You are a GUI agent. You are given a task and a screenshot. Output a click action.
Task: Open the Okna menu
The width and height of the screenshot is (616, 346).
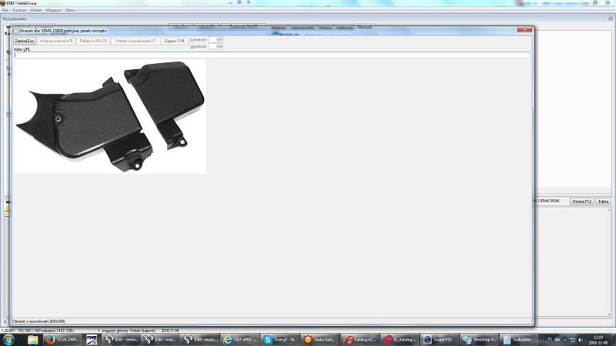(x=70, y=10)
